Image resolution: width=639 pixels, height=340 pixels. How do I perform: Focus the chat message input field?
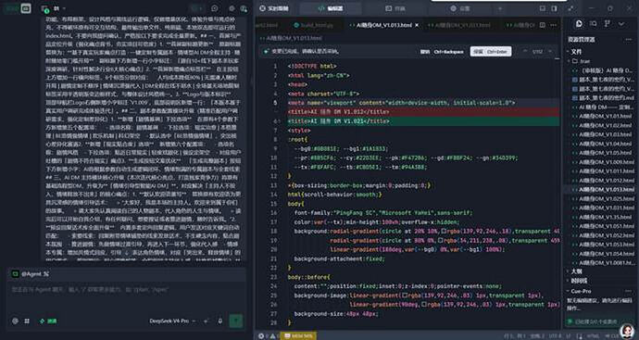[126, 289]
